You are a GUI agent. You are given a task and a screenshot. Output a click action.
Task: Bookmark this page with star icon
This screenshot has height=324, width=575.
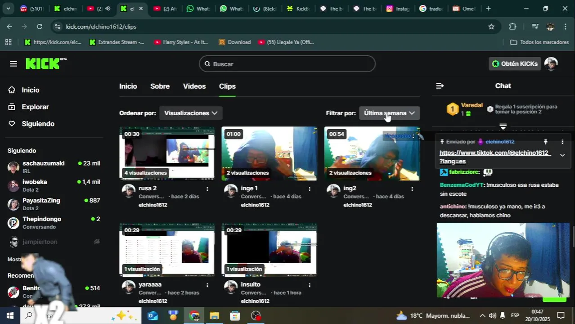tap(491, 27)
